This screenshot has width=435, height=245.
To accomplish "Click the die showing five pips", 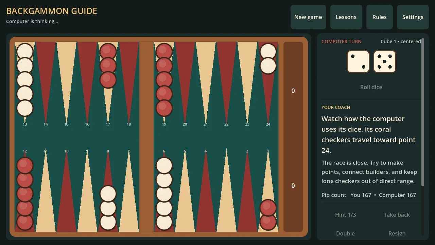I will [385, 62].
